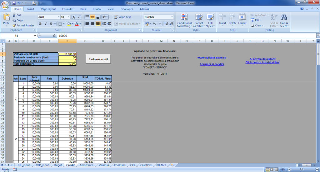Open Find & Select menu
The width and height of the screenshot is (320, 172).
tap(284, 21)
